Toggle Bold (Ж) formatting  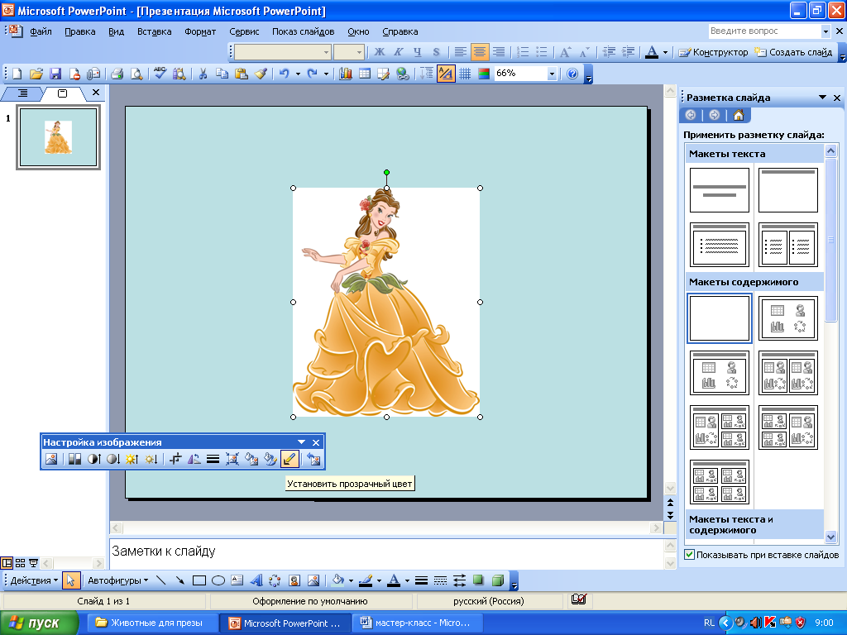click(x=379, y=52)
